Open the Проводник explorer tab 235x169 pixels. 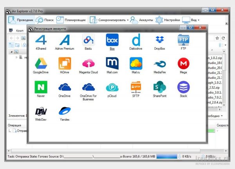coord(21,20)
